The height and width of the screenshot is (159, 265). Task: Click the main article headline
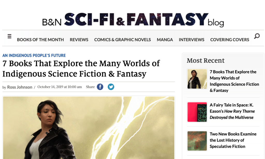[x=81, y=68]
